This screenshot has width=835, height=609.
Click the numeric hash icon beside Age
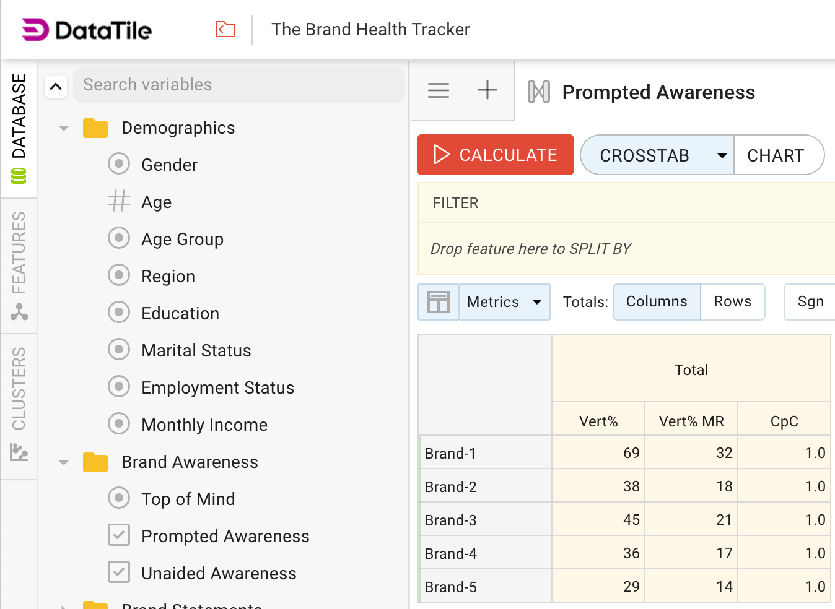click(x=119, y=201)
